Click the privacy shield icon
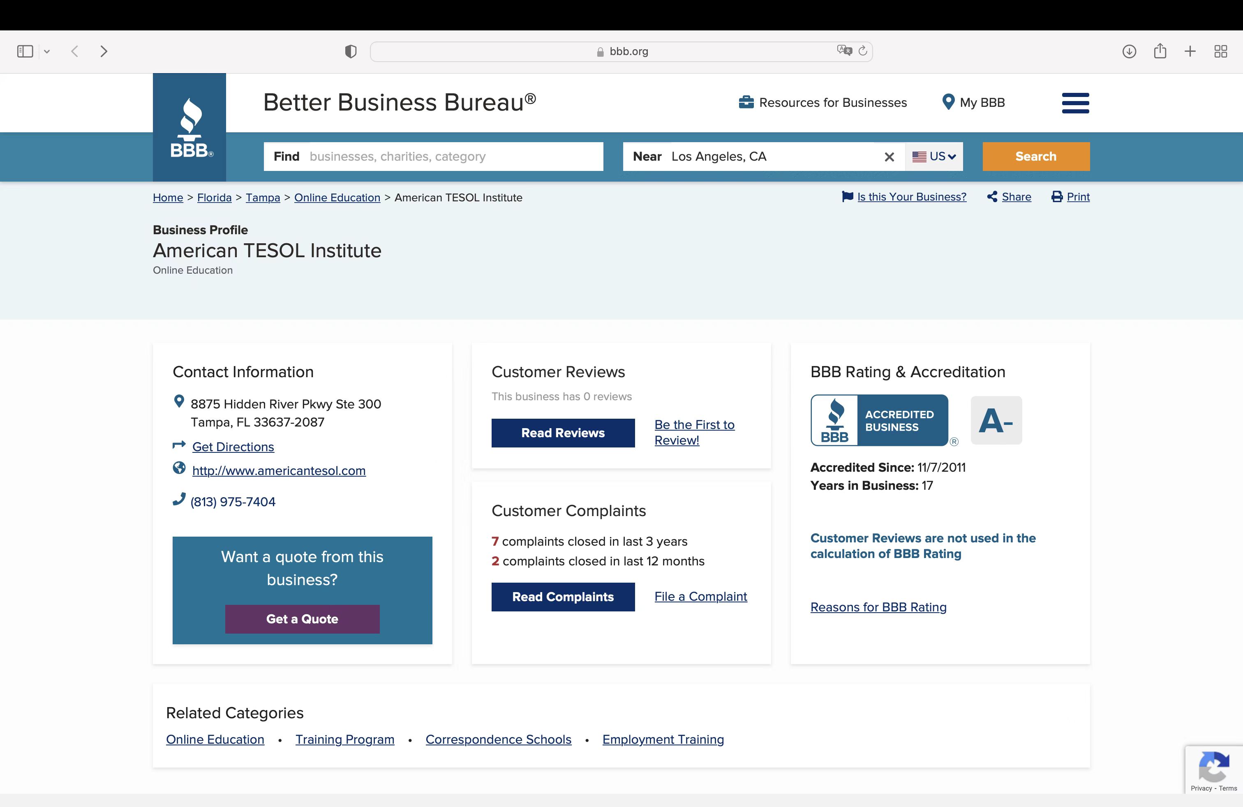Screen dimensions: 1243x807 (x=351, y=51)
